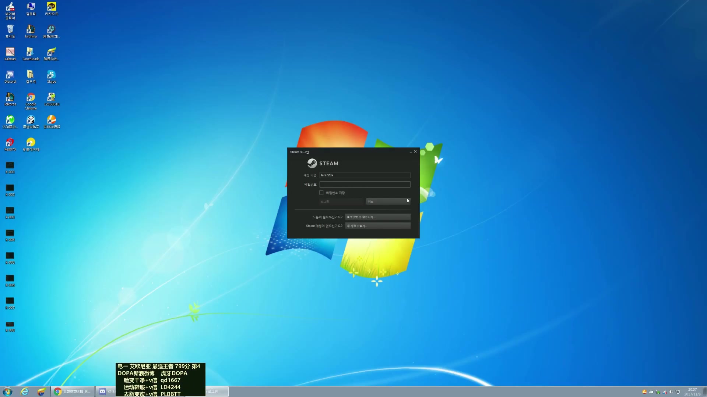
Task: Open the 로그인할 수 없습니다 help button
Action: 378,217
